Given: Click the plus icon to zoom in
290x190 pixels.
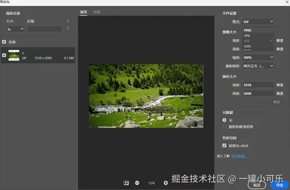Looking at the screenshot, I should tap(166, 183).
